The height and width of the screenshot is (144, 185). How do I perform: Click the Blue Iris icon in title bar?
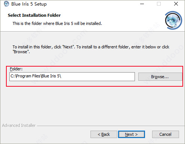[x=6, y=4]
